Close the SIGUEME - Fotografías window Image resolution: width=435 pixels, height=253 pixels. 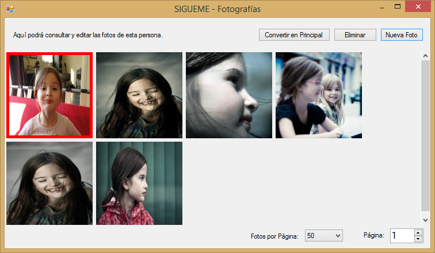click(x=418, y=7)
